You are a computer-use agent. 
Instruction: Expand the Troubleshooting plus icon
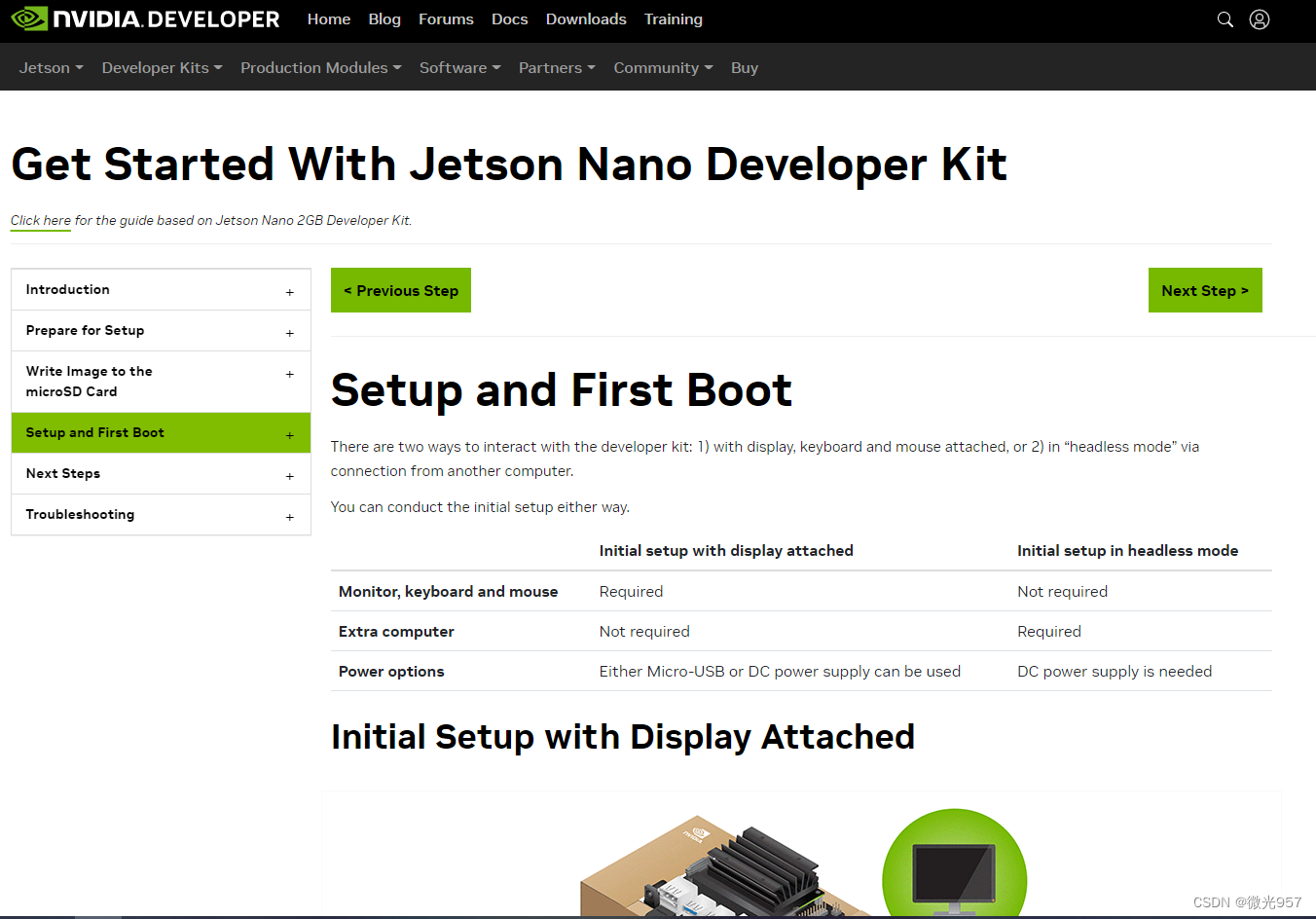(290, 517)
